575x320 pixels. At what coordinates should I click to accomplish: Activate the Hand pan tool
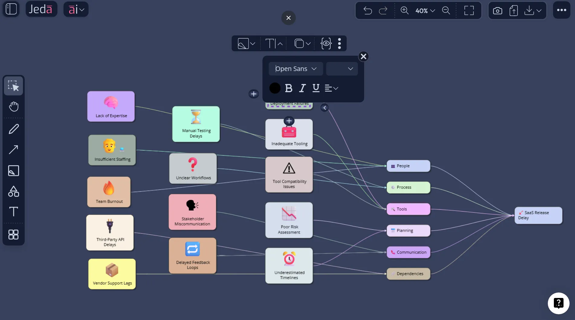[x=13, y=106]
